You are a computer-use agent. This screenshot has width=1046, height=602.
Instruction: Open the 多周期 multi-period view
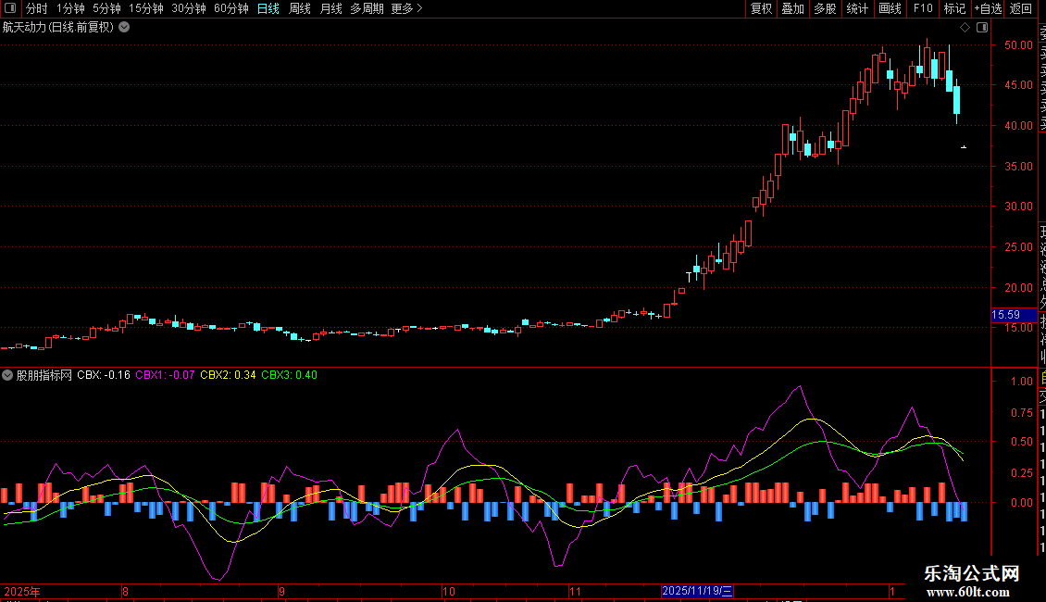click(367, 8)
